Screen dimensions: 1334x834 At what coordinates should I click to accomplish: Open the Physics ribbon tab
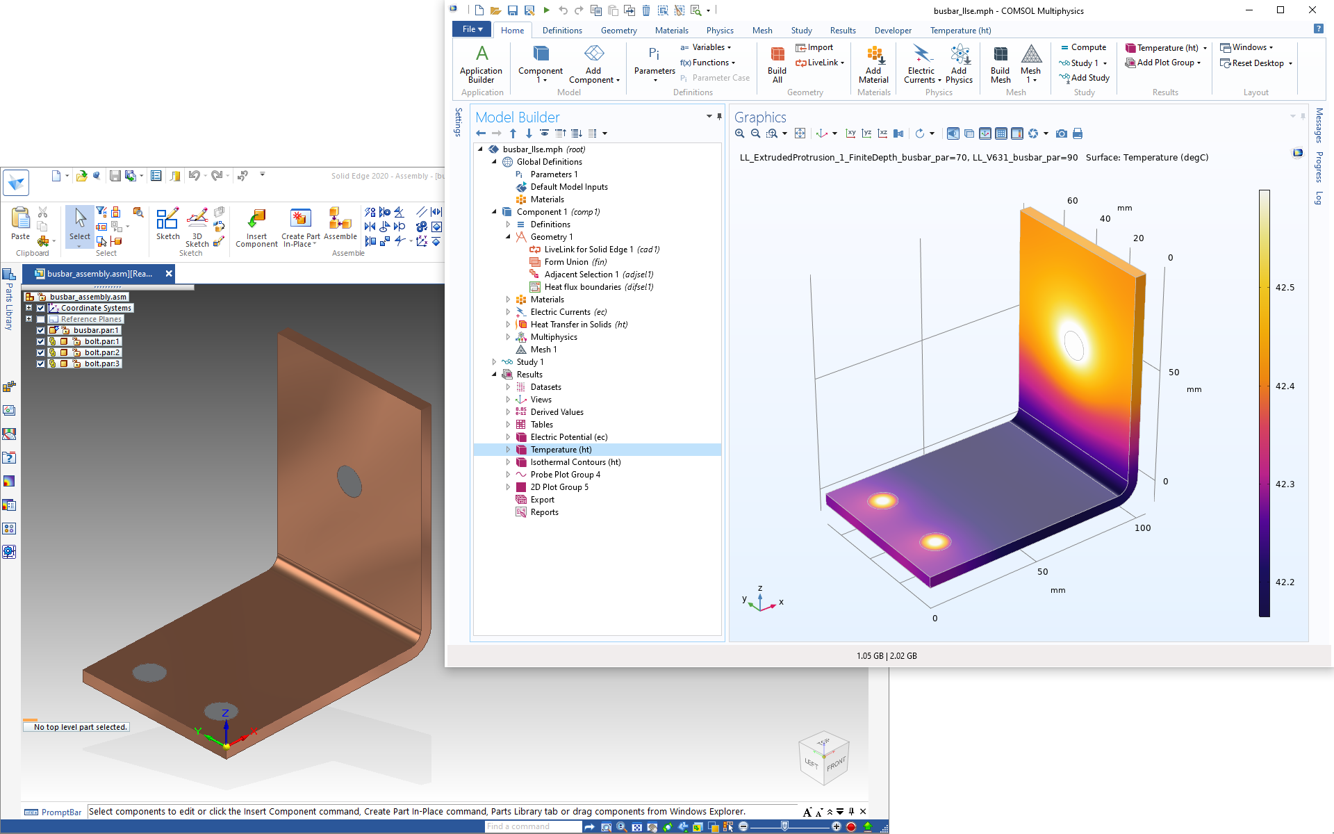pyautogui.click(x=720, y=31)
